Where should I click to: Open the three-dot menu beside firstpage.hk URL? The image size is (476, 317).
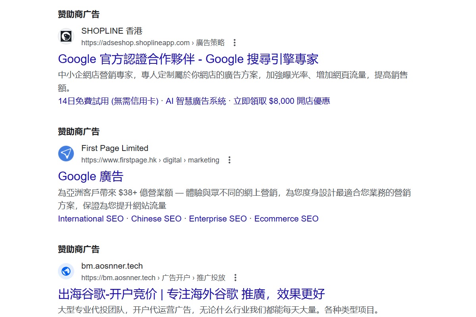229,160
